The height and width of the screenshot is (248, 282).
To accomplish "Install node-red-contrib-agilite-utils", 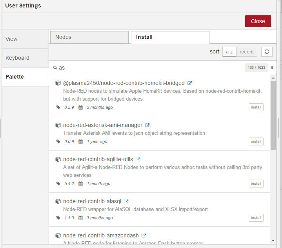I will coord(256,184).
